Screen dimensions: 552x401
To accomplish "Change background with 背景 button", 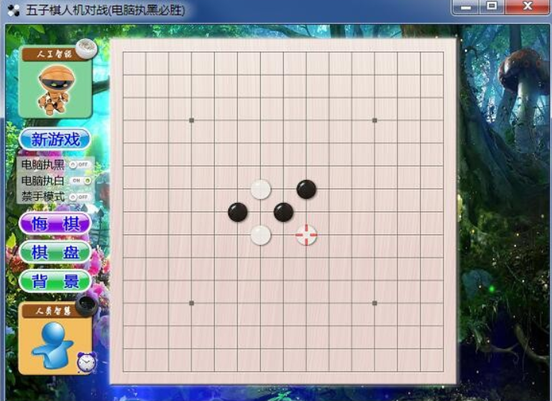I will (55, 281).
